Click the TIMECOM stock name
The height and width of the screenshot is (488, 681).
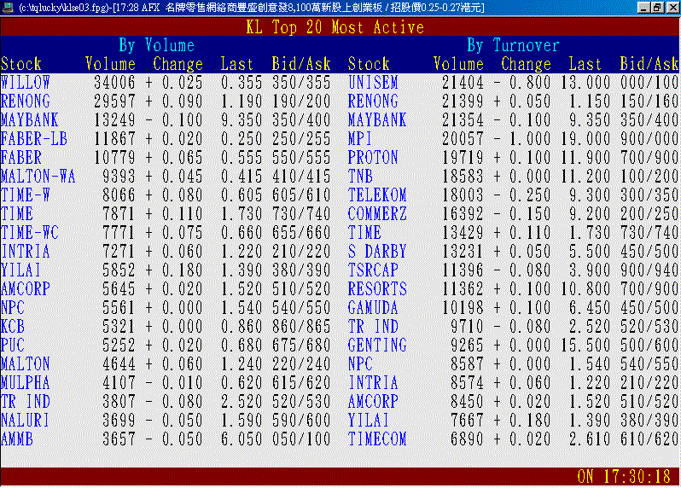(377, 439)
